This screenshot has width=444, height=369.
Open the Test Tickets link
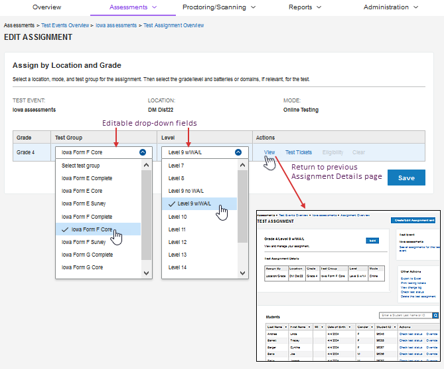pos(299,152)
